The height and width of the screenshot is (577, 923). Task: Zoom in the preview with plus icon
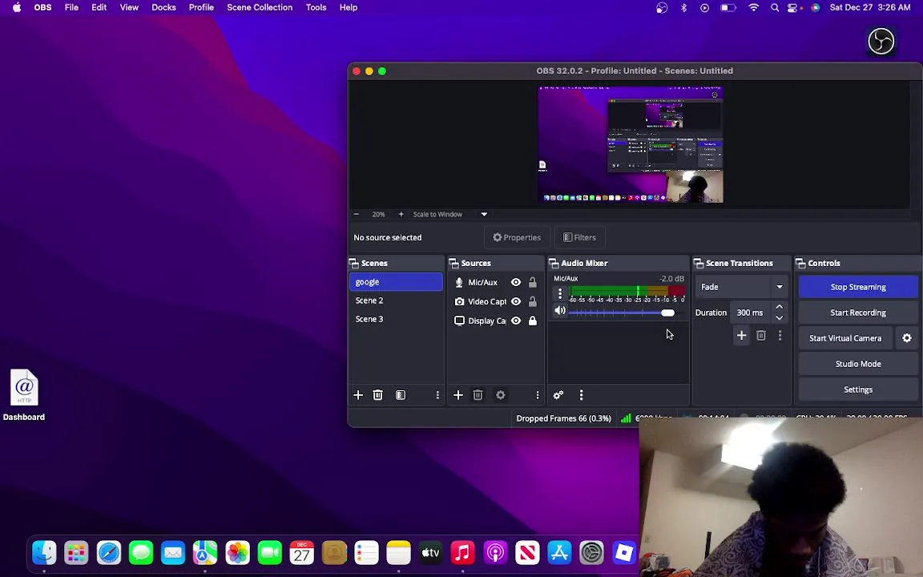(401, 214)
